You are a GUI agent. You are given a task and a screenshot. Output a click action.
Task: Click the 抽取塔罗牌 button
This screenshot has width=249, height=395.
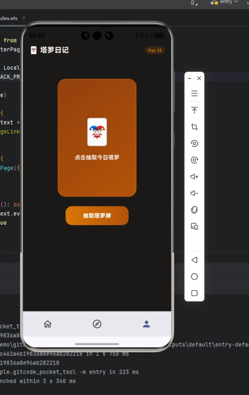[97, 215]
